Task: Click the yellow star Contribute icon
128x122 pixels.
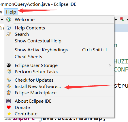Action: (x=9, y=114)
